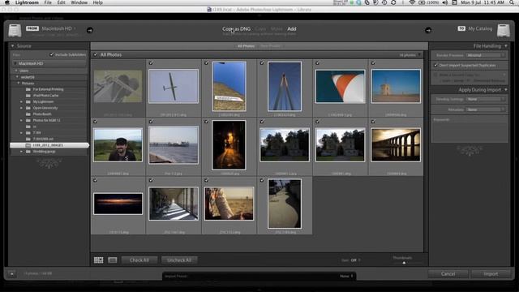Toggle the All Photos checkbox

(x=96, y=54)
